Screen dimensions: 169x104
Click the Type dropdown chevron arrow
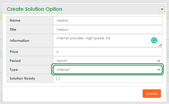coord(159,70)
